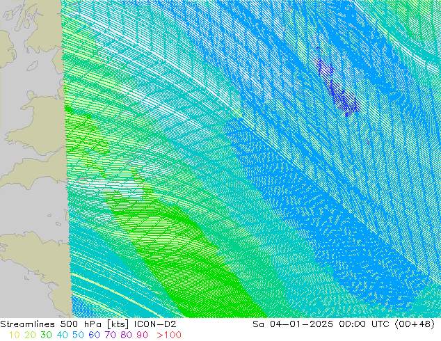This screenshot has width=441, height=341.
Task: Click the 'Sa 04-01-2025 00:00 UTC (00+48)' timestamp
Action: click(x=344, y=324)
